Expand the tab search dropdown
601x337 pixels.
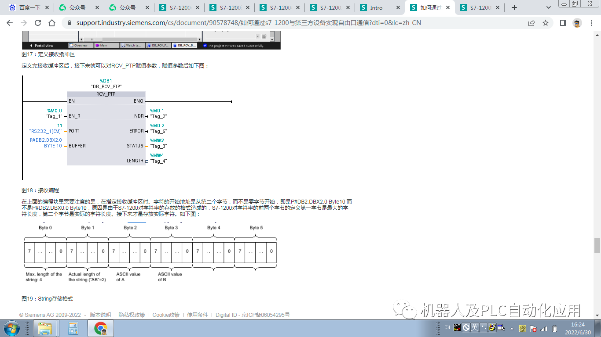pyautogui.click(x=549, y=7)
